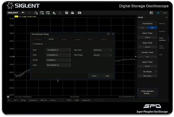Open the Gate Shape dropdown
174x117 pixels.
102,55
